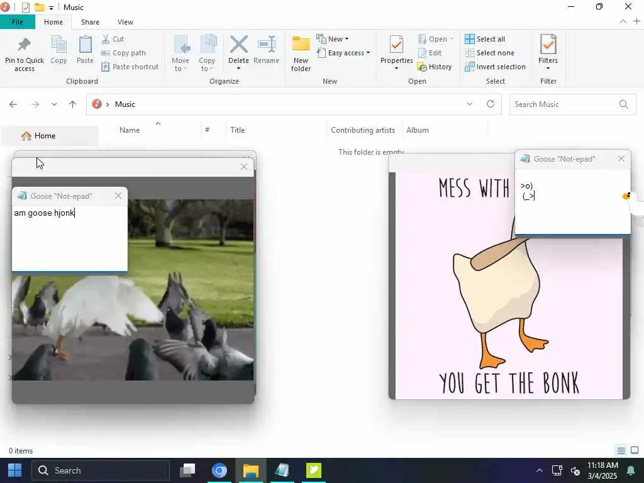Viewport: 644px width, 483px height.
Task: Switch to the Home ribbon tab
Action: 53,22
